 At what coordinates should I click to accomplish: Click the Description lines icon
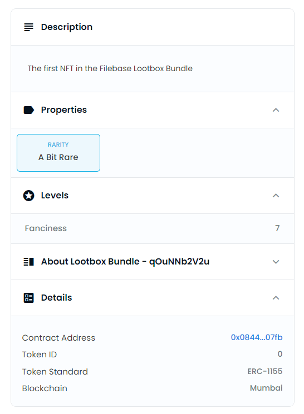pos(28,27)
